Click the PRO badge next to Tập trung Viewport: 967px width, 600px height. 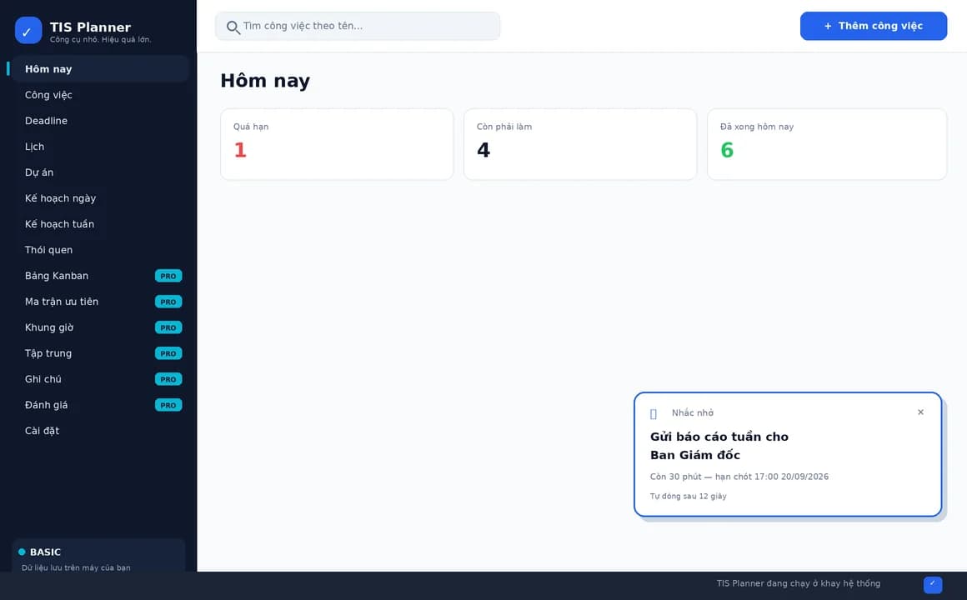168,354
